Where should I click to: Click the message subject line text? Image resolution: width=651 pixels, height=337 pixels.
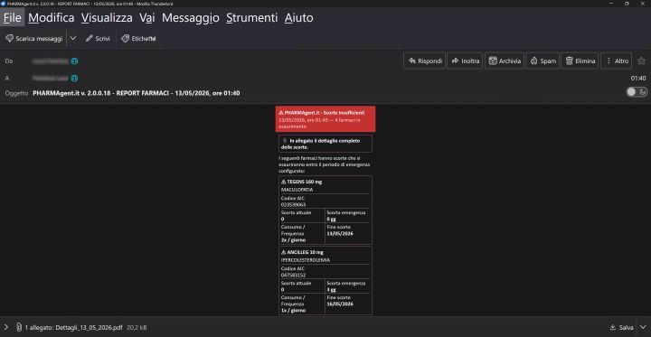(x=137, y=93)
